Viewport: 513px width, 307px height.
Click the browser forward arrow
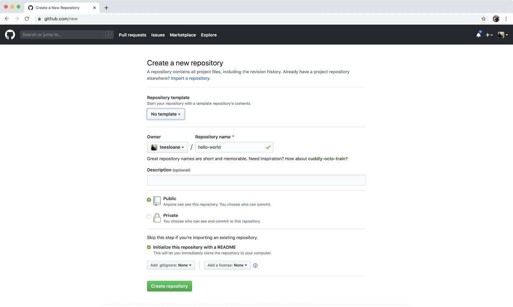17,19
